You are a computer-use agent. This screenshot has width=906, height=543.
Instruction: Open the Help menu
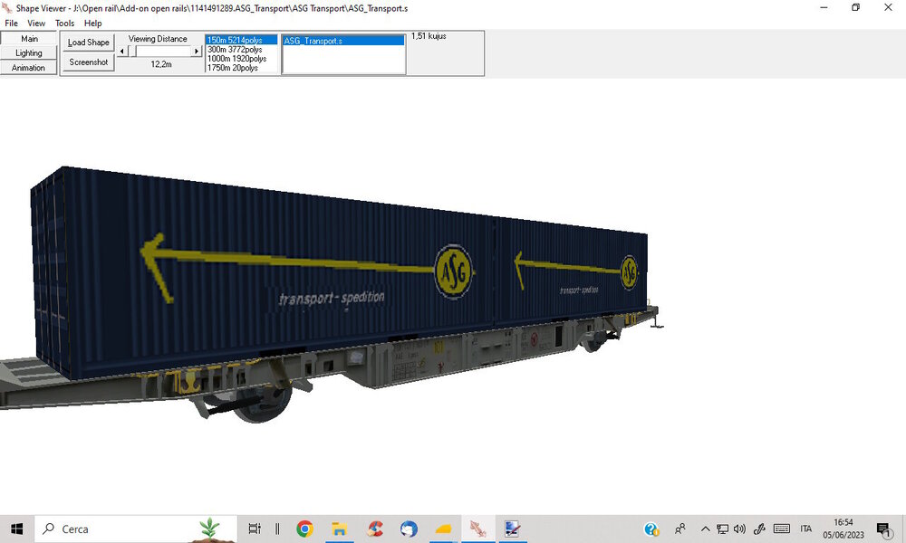(92, 24)
